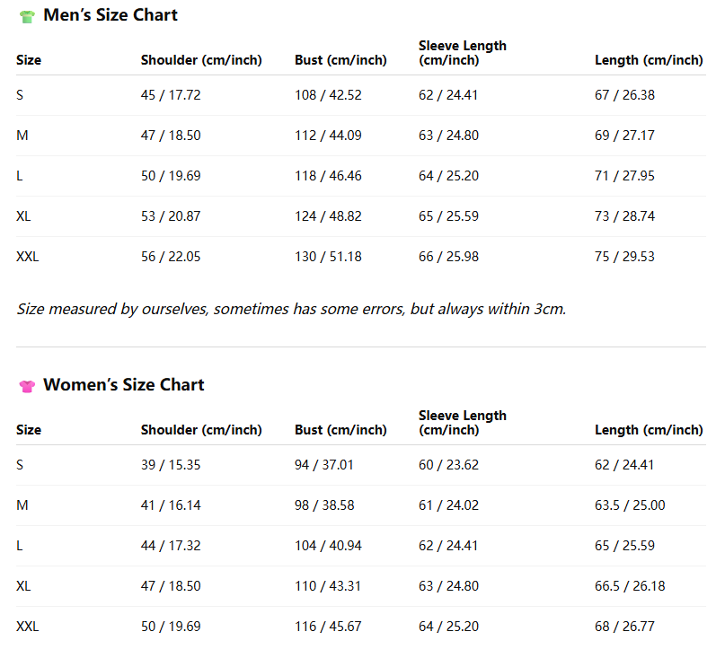Click women's Size column header

tap(29, 430)
